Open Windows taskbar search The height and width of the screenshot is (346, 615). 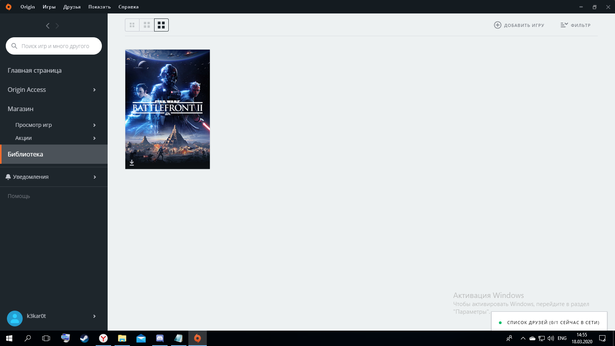(28, 338)
